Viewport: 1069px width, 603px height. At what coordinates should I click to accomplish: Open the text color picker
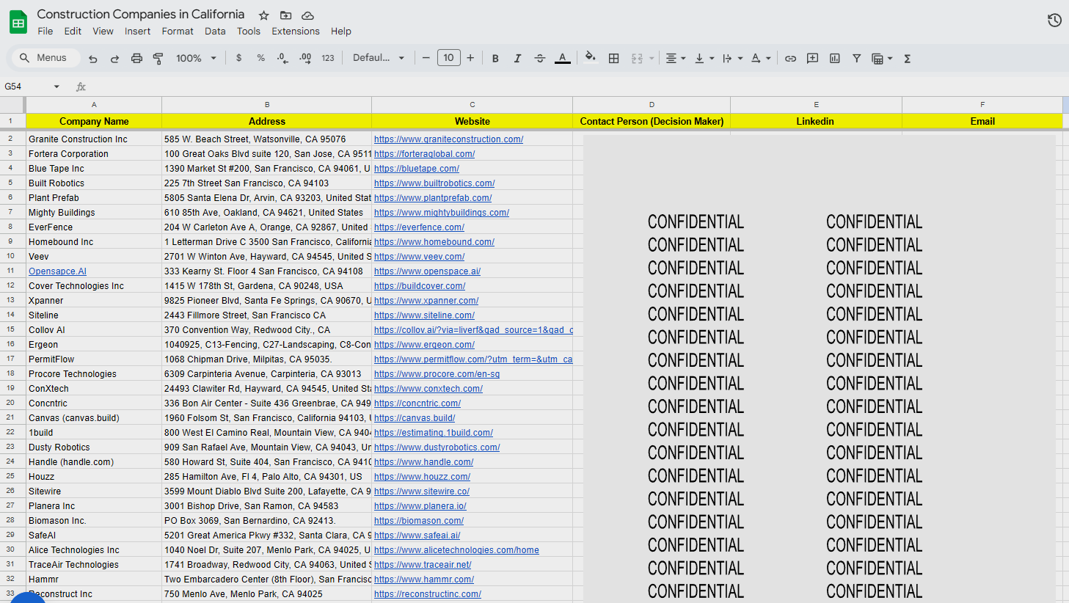point(563,59)
